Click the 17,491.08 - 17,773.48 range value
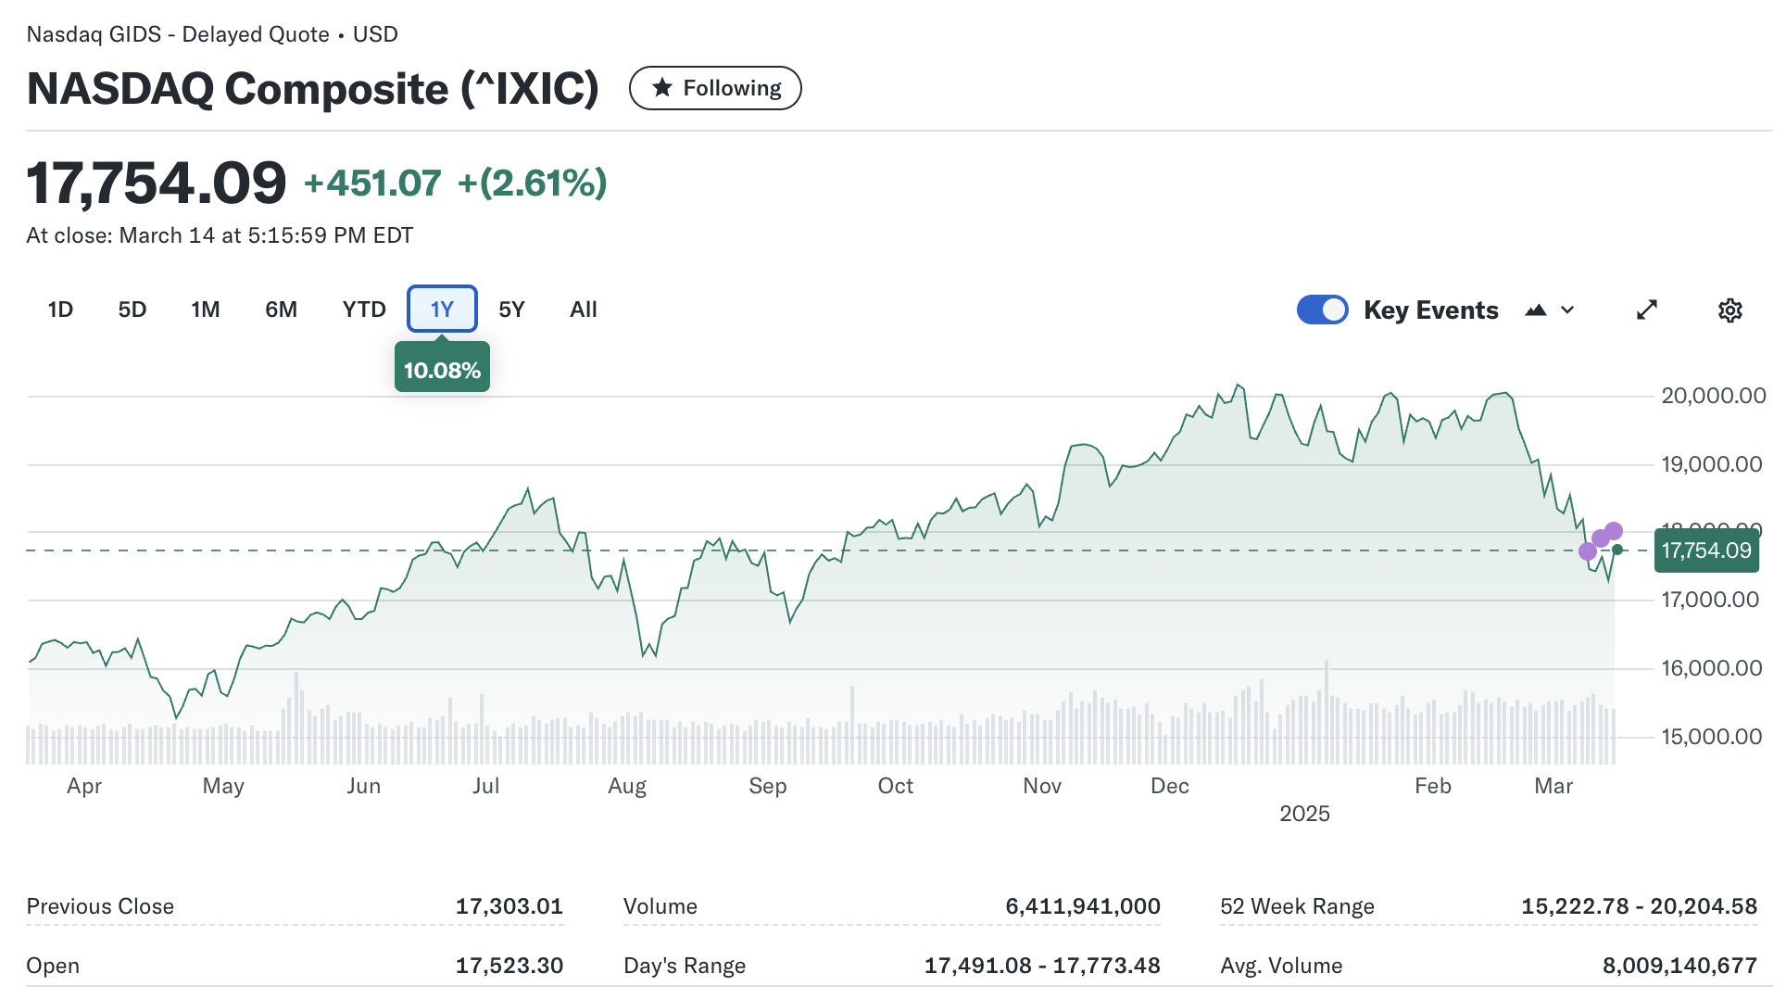This screenshot has height=999, width=1786. tap(1042, 966)
